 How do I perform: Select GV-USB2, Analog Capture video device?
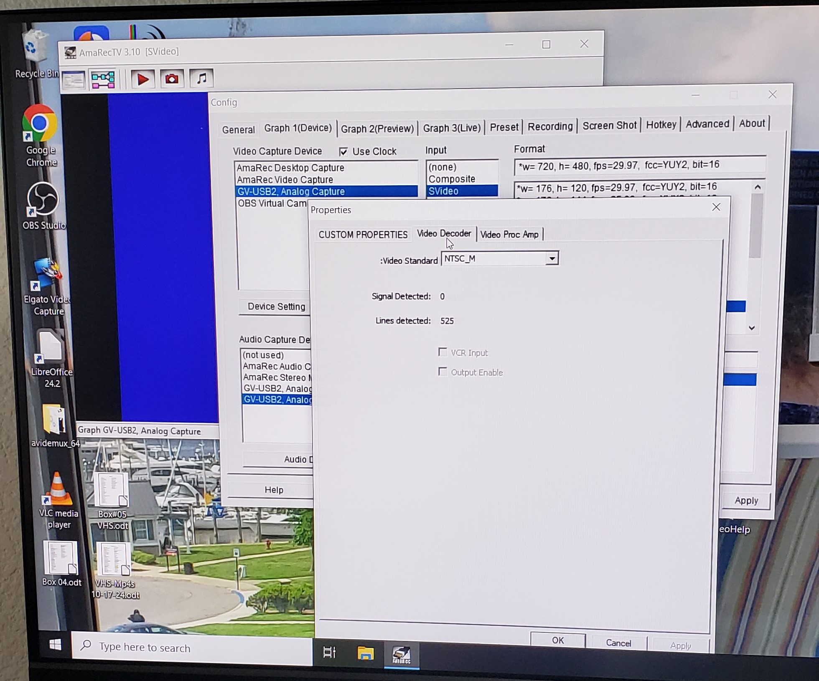[x=326, y=191]
